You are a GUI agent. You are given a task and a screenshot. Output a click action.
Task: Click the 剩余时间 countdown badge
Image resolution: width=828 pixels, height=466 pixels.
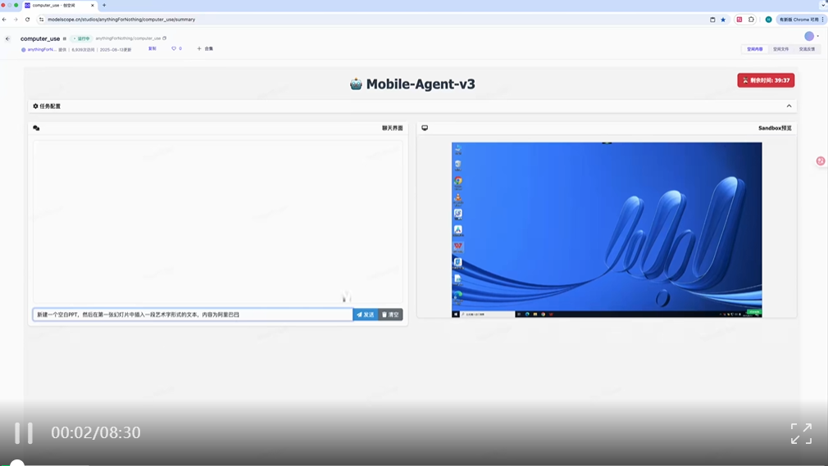[766, 80]
